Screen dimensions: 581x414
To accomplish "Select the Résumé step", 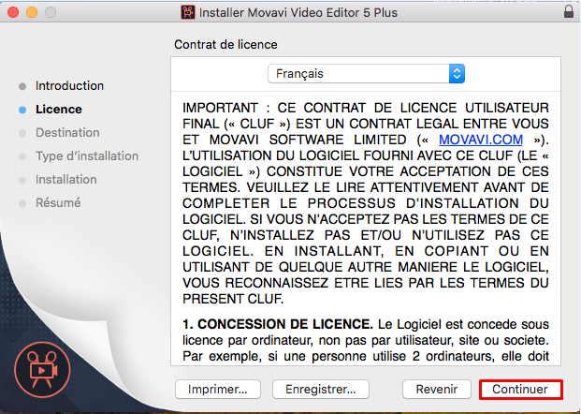I will tap(58, 203).
